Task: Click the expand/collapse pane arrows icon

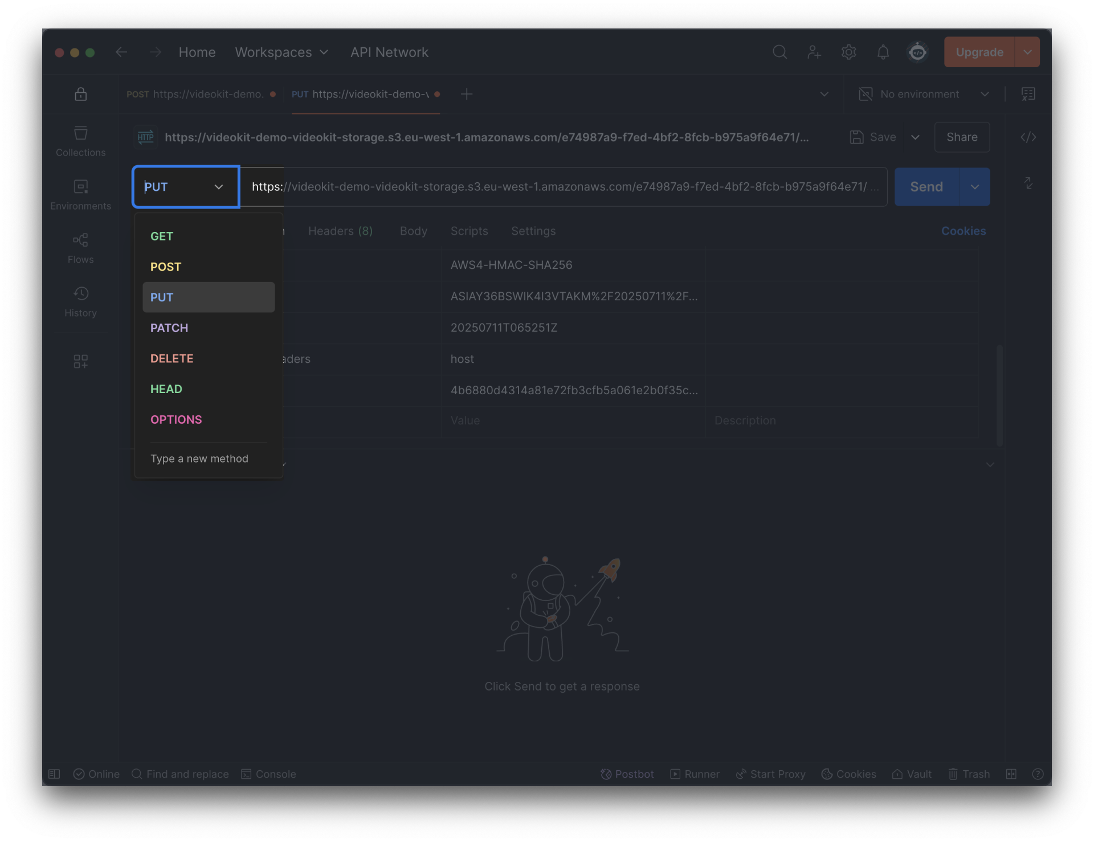Action: pyautogui.click(x=1028, y=183)
